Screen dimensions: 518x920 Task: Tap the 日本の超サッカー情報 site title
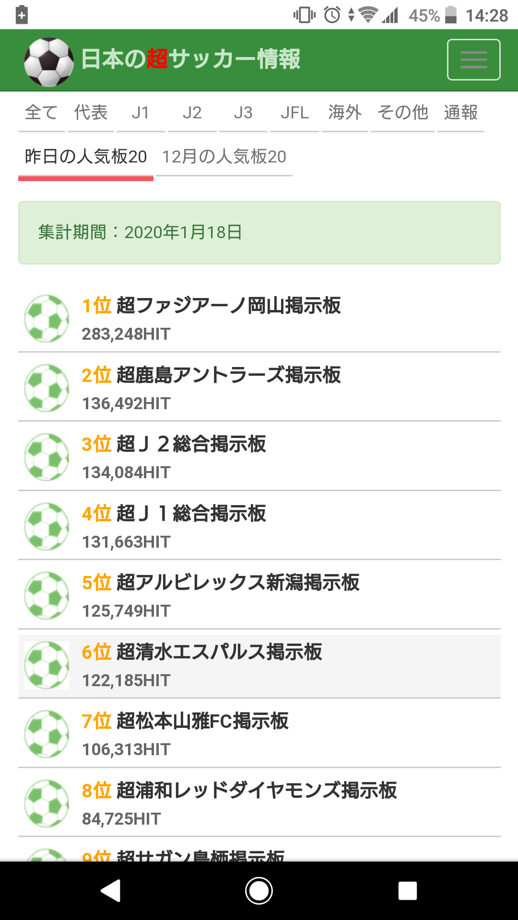point(191,59)
